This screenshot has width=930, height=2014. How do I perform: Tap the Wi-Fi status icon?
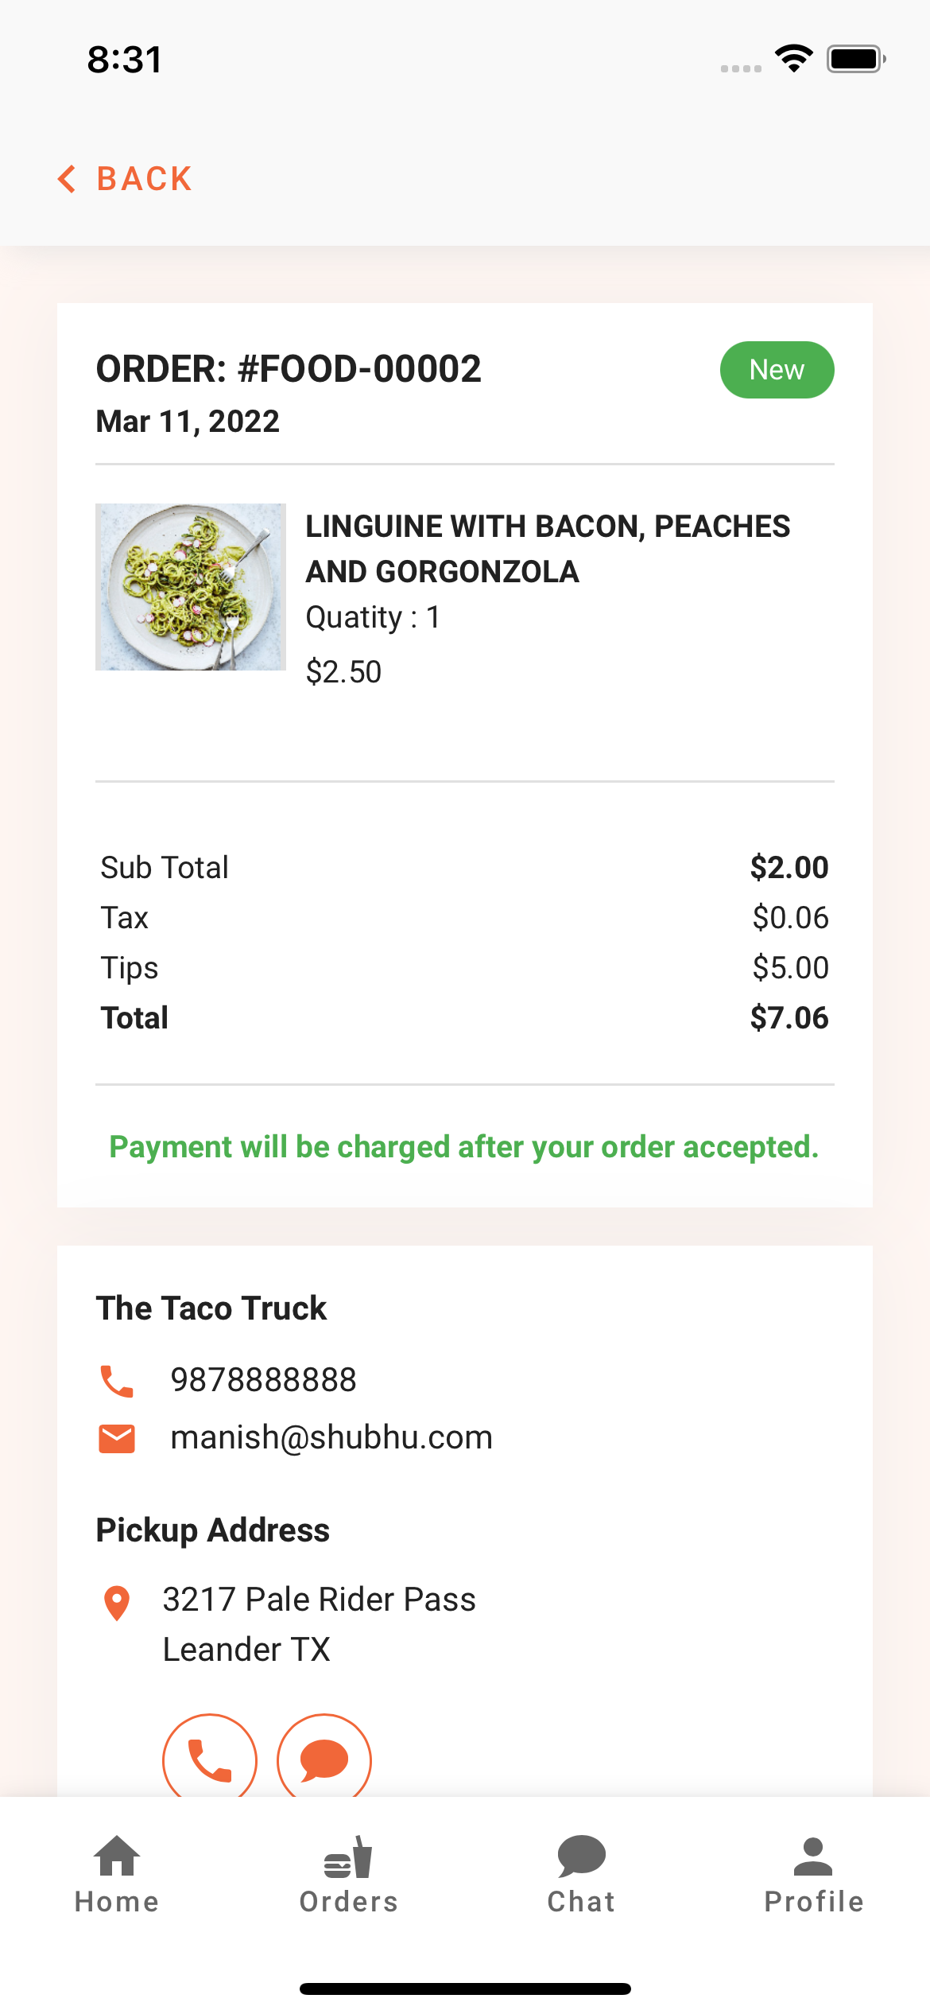tap(794, 59)
